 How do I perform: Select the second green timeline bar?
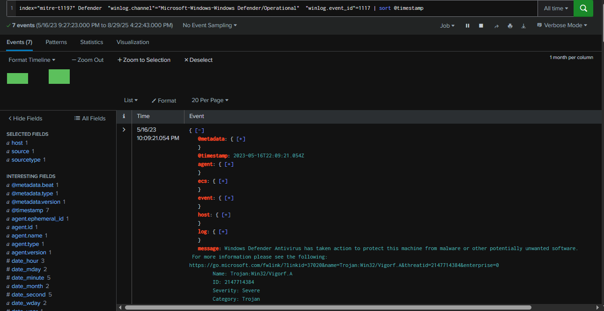tap(59, 77)
